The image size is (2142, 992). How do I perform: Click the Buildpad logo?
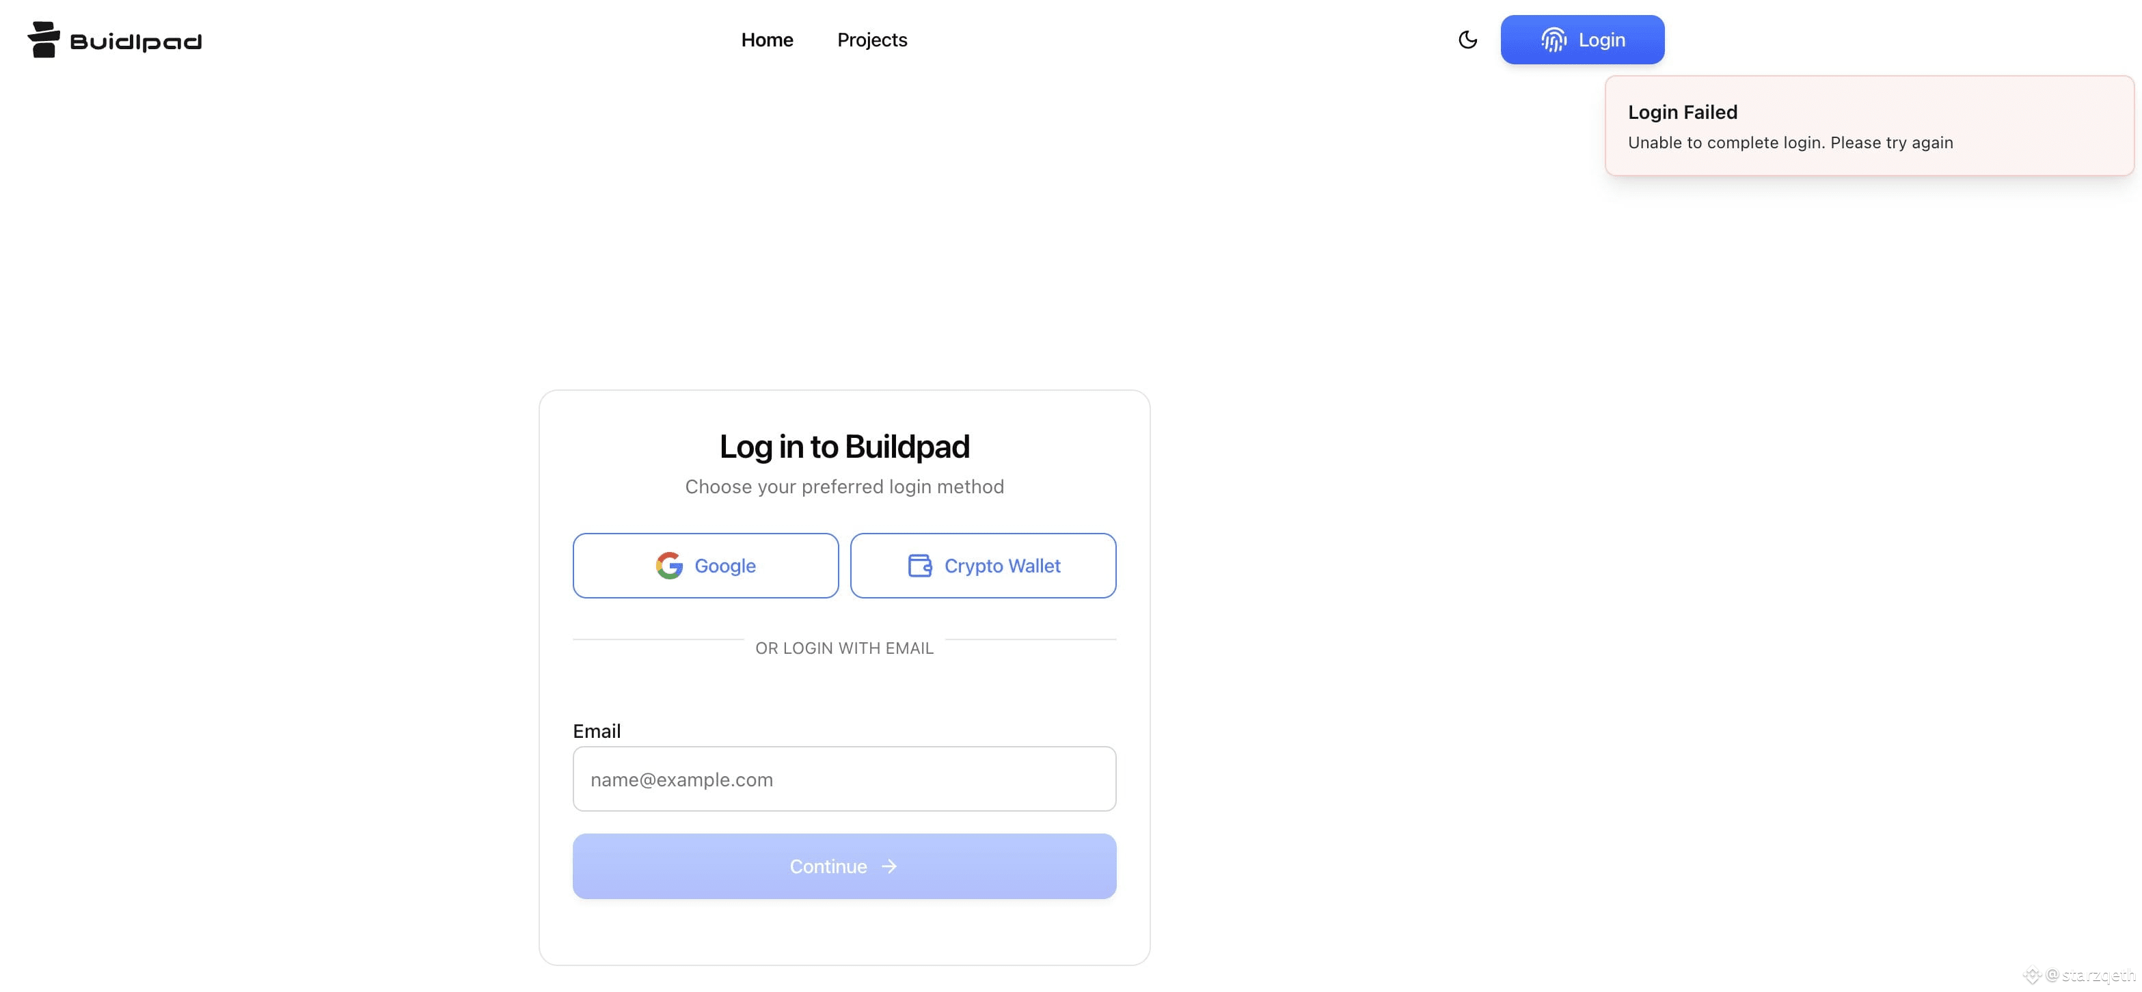[115, 40]
